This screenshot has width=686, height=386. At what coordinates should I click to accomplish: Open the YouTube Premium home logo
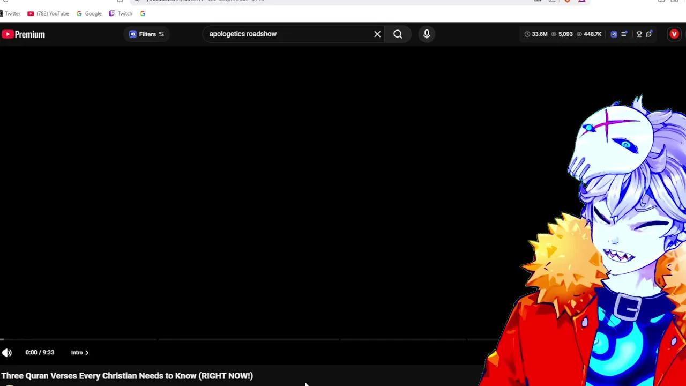point(23,34)
